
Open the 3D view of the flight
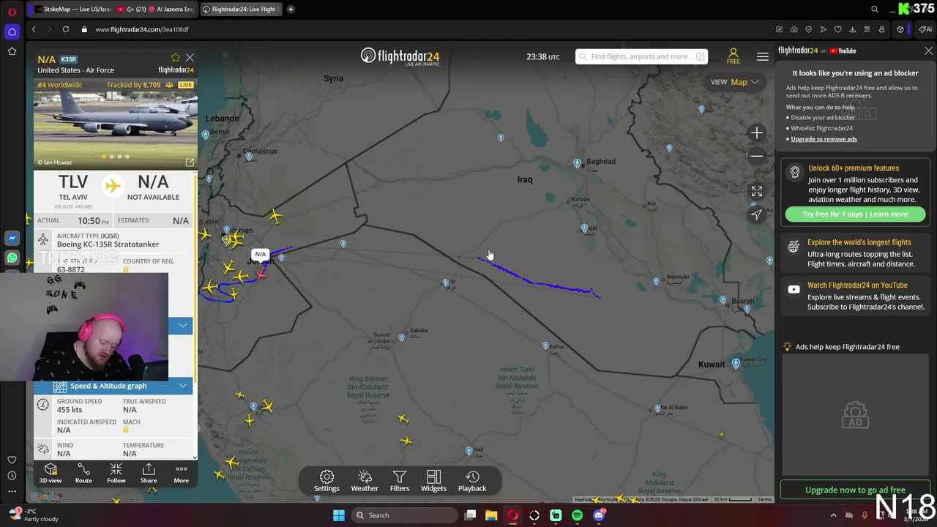(51, 473)
